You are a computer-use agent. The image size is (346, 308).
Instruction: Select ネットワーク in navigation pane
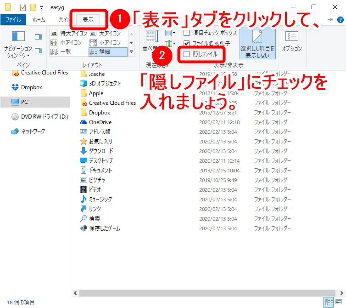coord(28,131)
